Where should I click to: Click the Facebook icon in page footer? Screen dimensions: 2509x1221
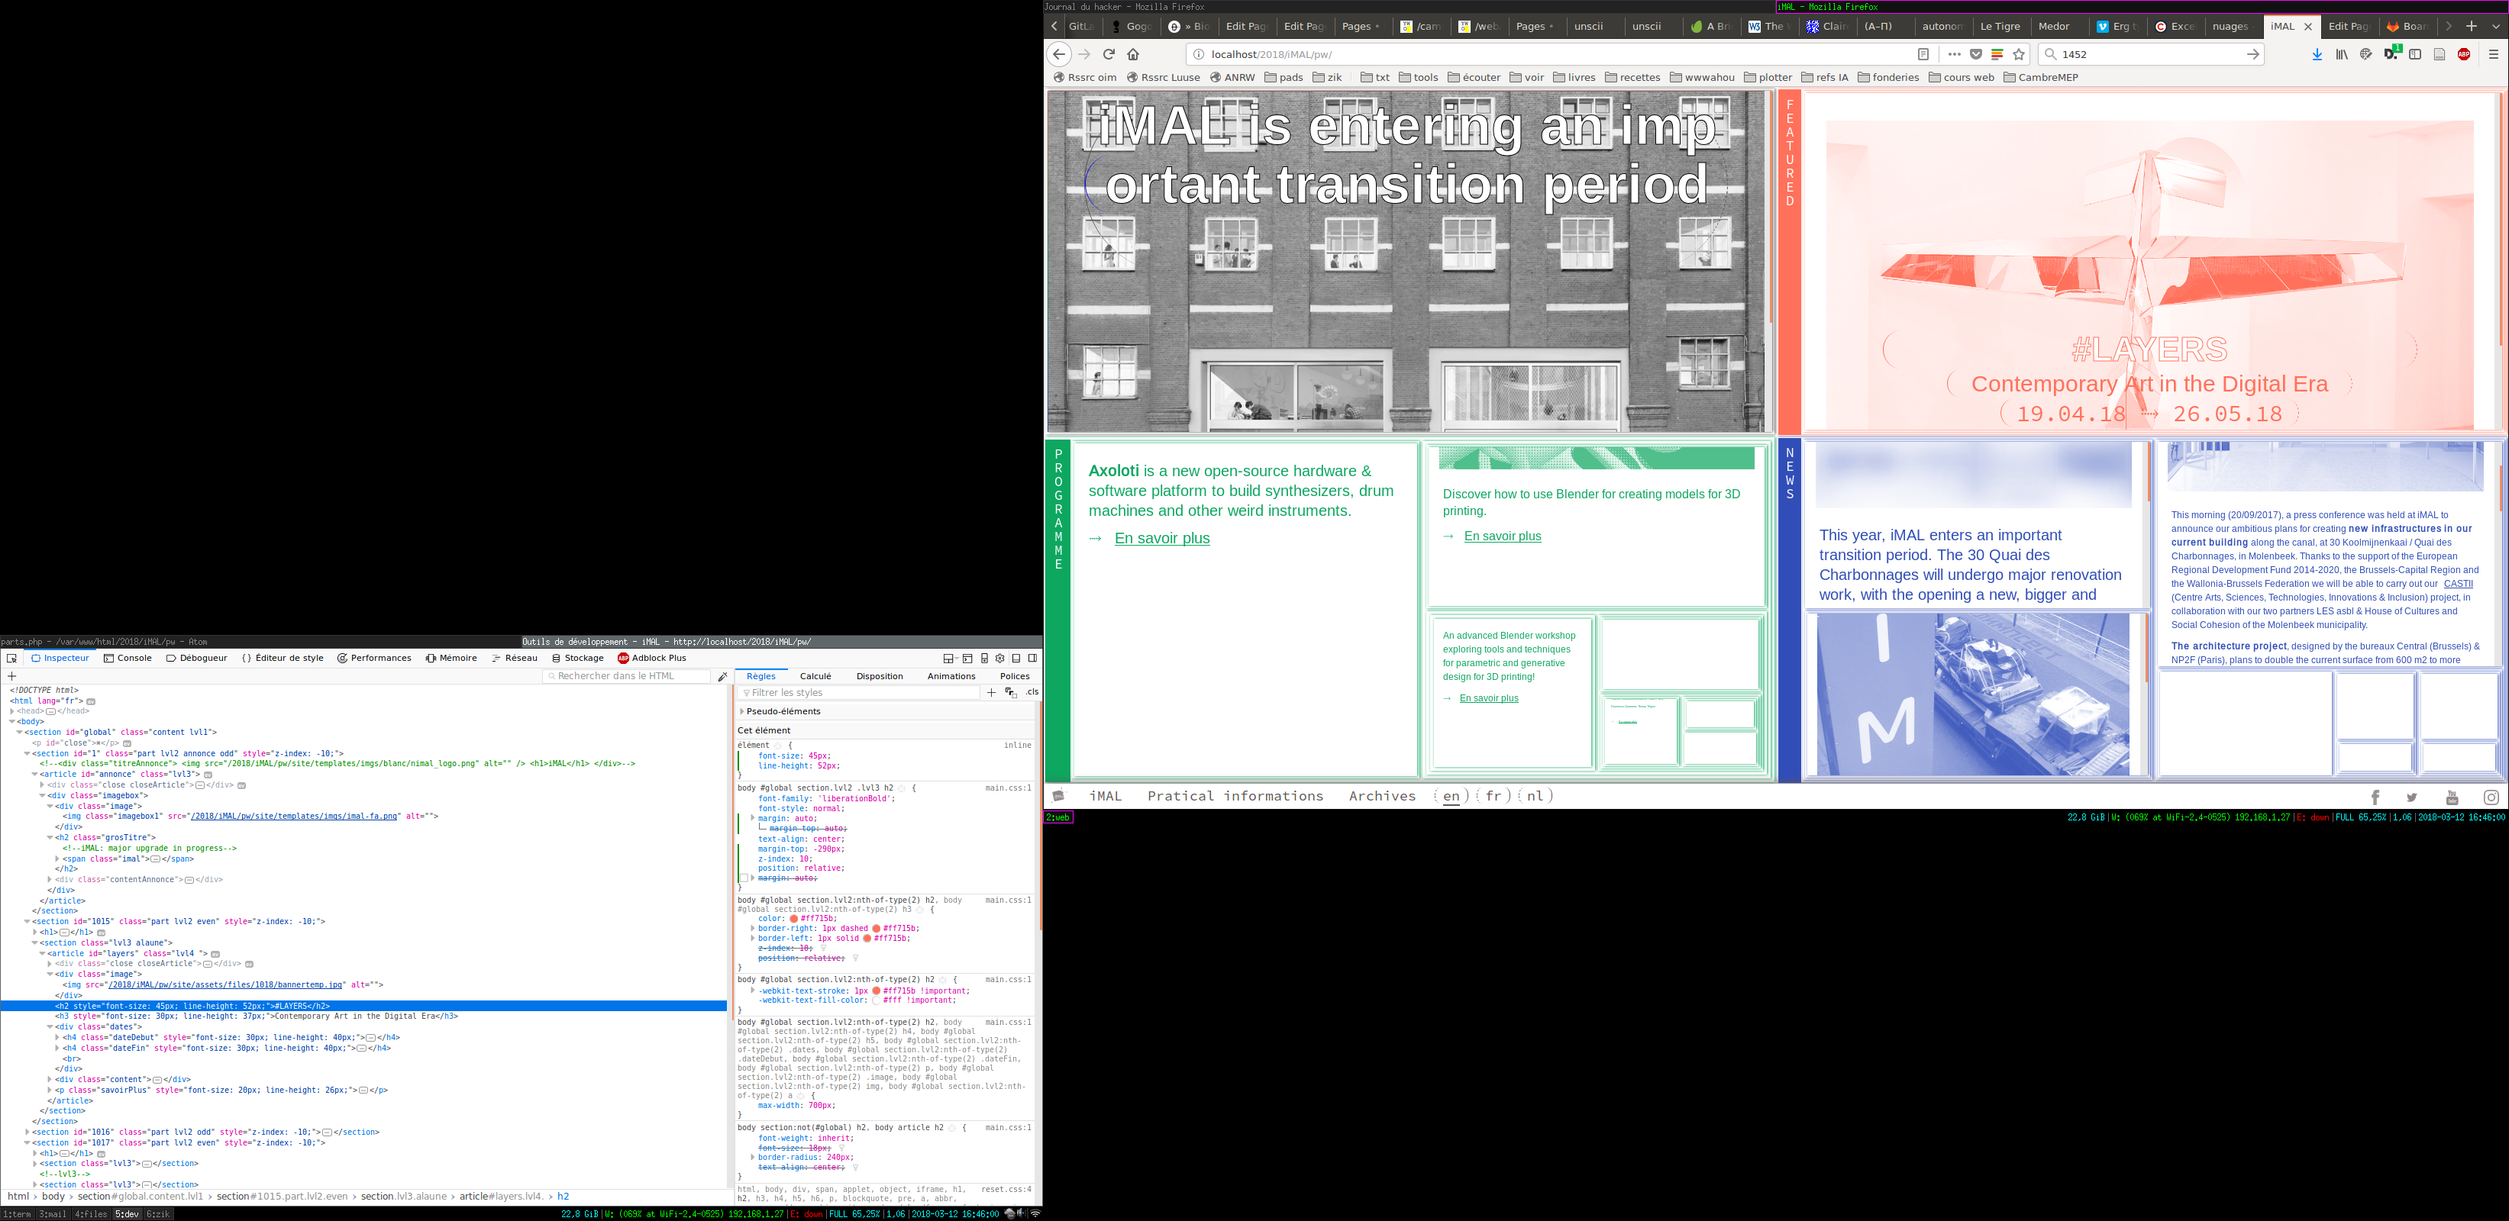click(x=2375, y=797)
